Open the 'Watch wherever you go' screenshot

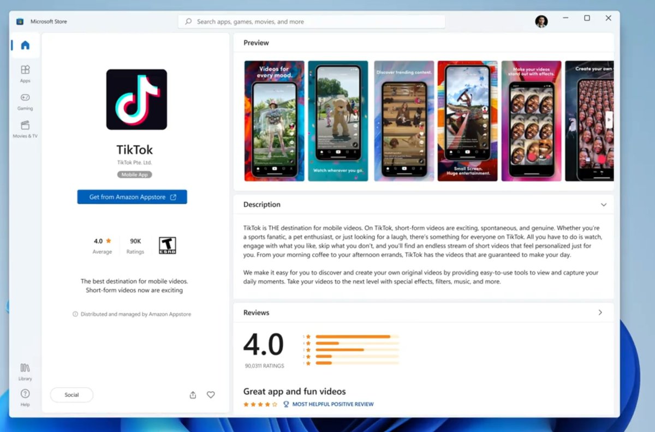[x=338, y=121]
